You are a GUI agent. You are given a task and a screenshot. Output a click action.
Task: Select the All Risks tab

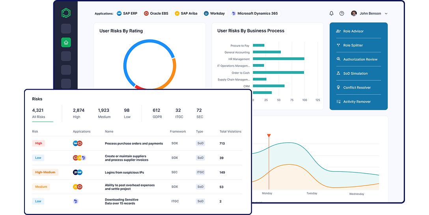[39, 113]
